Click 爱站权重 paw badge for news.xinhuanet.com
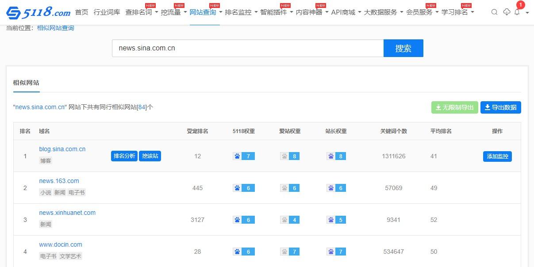Image resolution: width=534 pixels, height=267 pixels. [x=290, y=220]
